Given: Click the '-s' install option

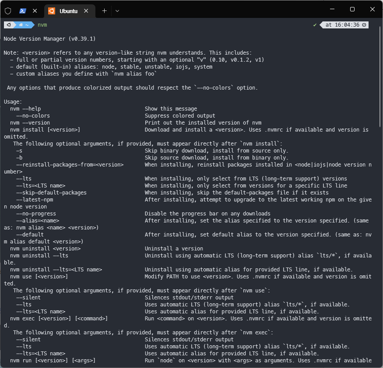Looking at the screenshot, I should (x=19, y=151).
